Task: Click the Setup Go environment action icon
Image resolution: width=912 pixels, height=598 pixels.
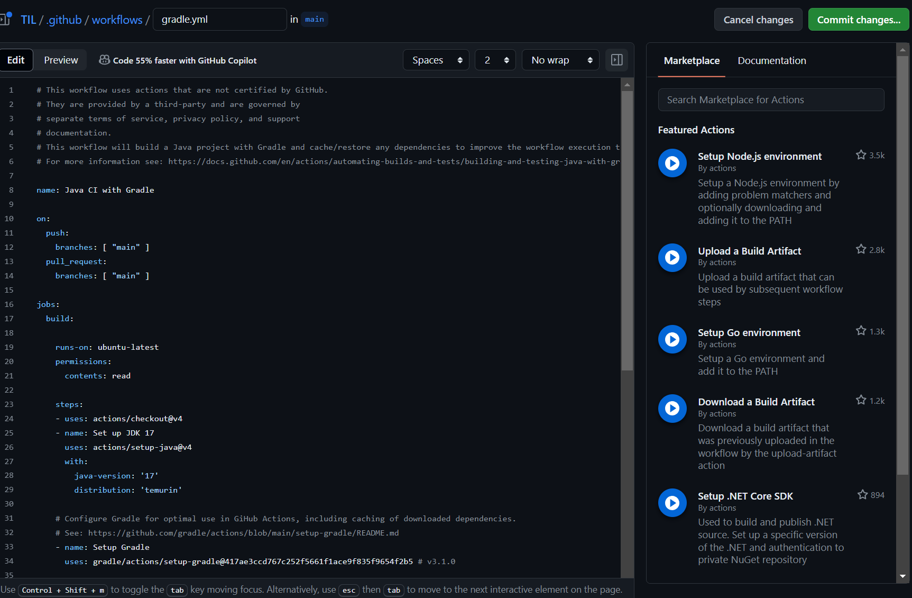Action: 672,339
